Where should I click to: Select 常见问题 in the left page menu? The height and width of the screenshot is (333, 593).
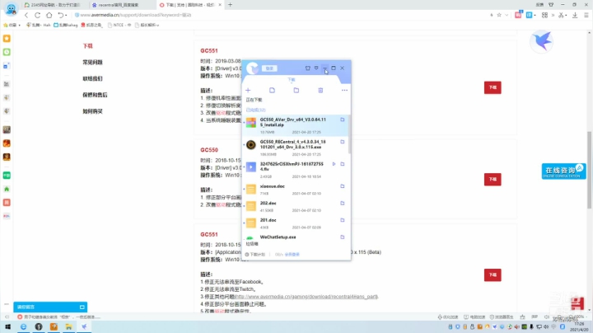click(92, 62)
